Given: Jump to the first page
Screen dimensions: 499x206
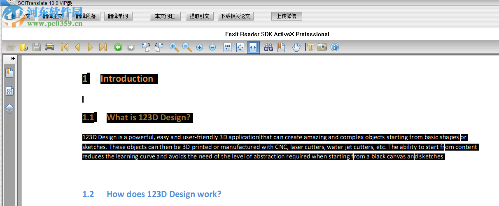Looking at the screenshot, I should [64, 47].
